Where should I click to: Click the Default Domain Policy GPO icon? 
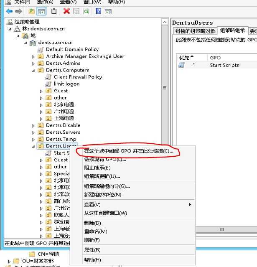tap(41, 50)
